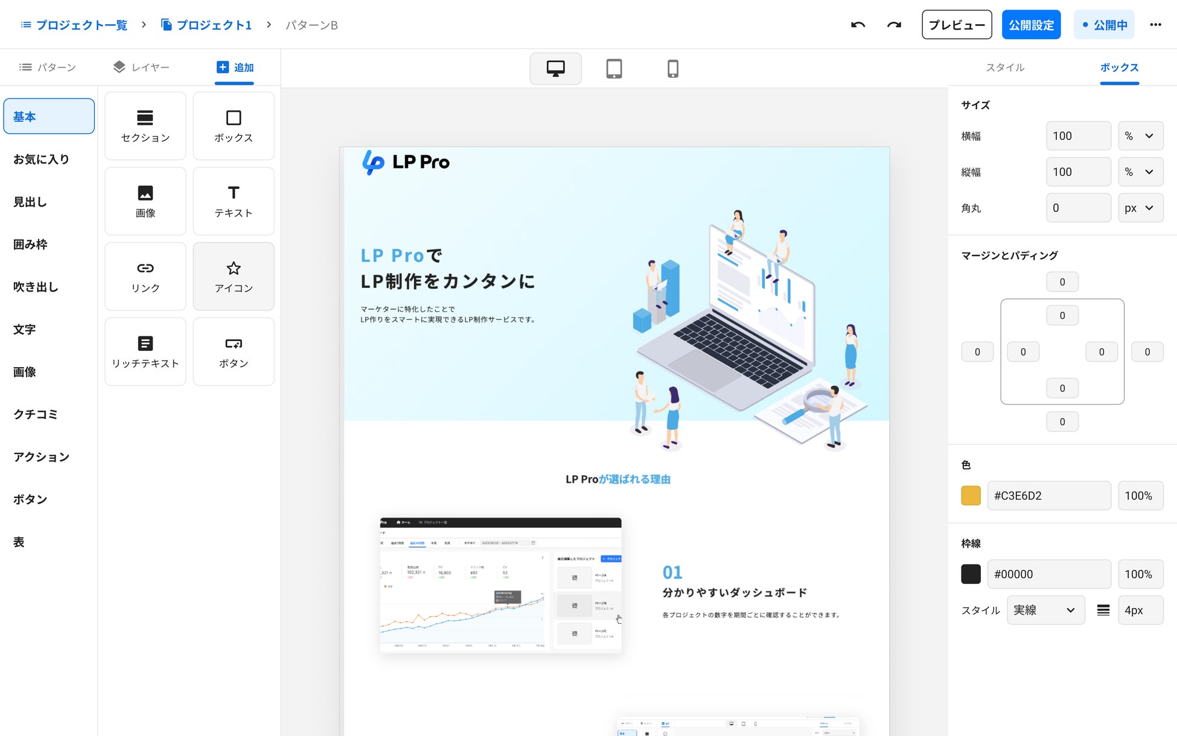Select the 吹き出し category
This screenshot has width=1177, height=736.
(36, 287)
